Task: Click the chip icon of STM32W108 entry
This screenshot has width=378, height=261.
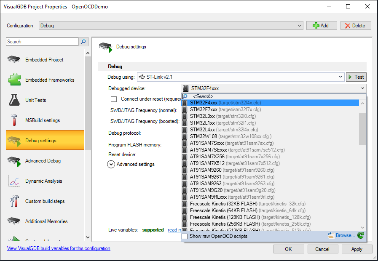Action: [x=185, y=136]
